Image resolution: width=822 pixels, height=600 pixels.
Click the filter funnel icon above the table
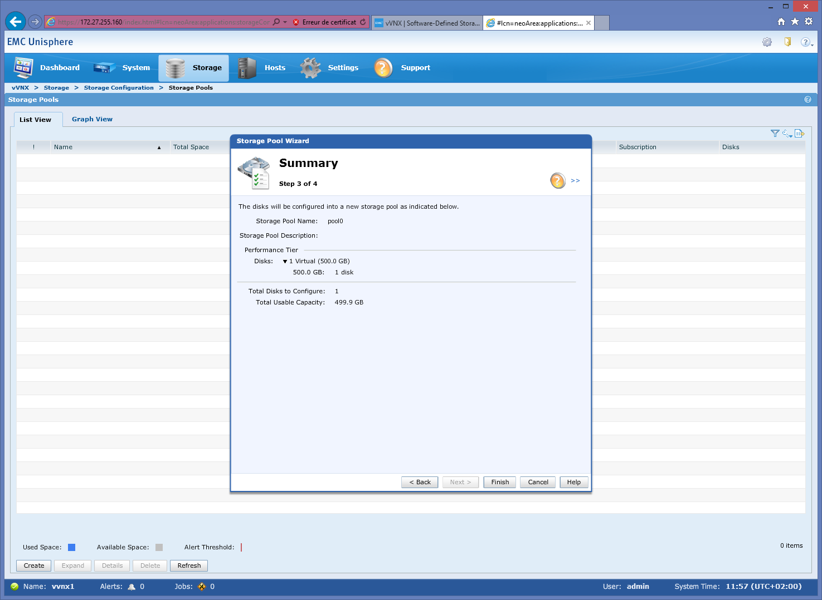click(775, 134)
